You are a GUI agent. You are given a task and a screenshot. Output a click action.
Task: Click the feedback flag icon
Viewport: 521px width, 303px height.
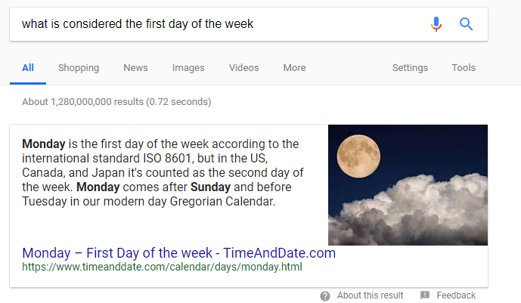click(x=425, y=295)
